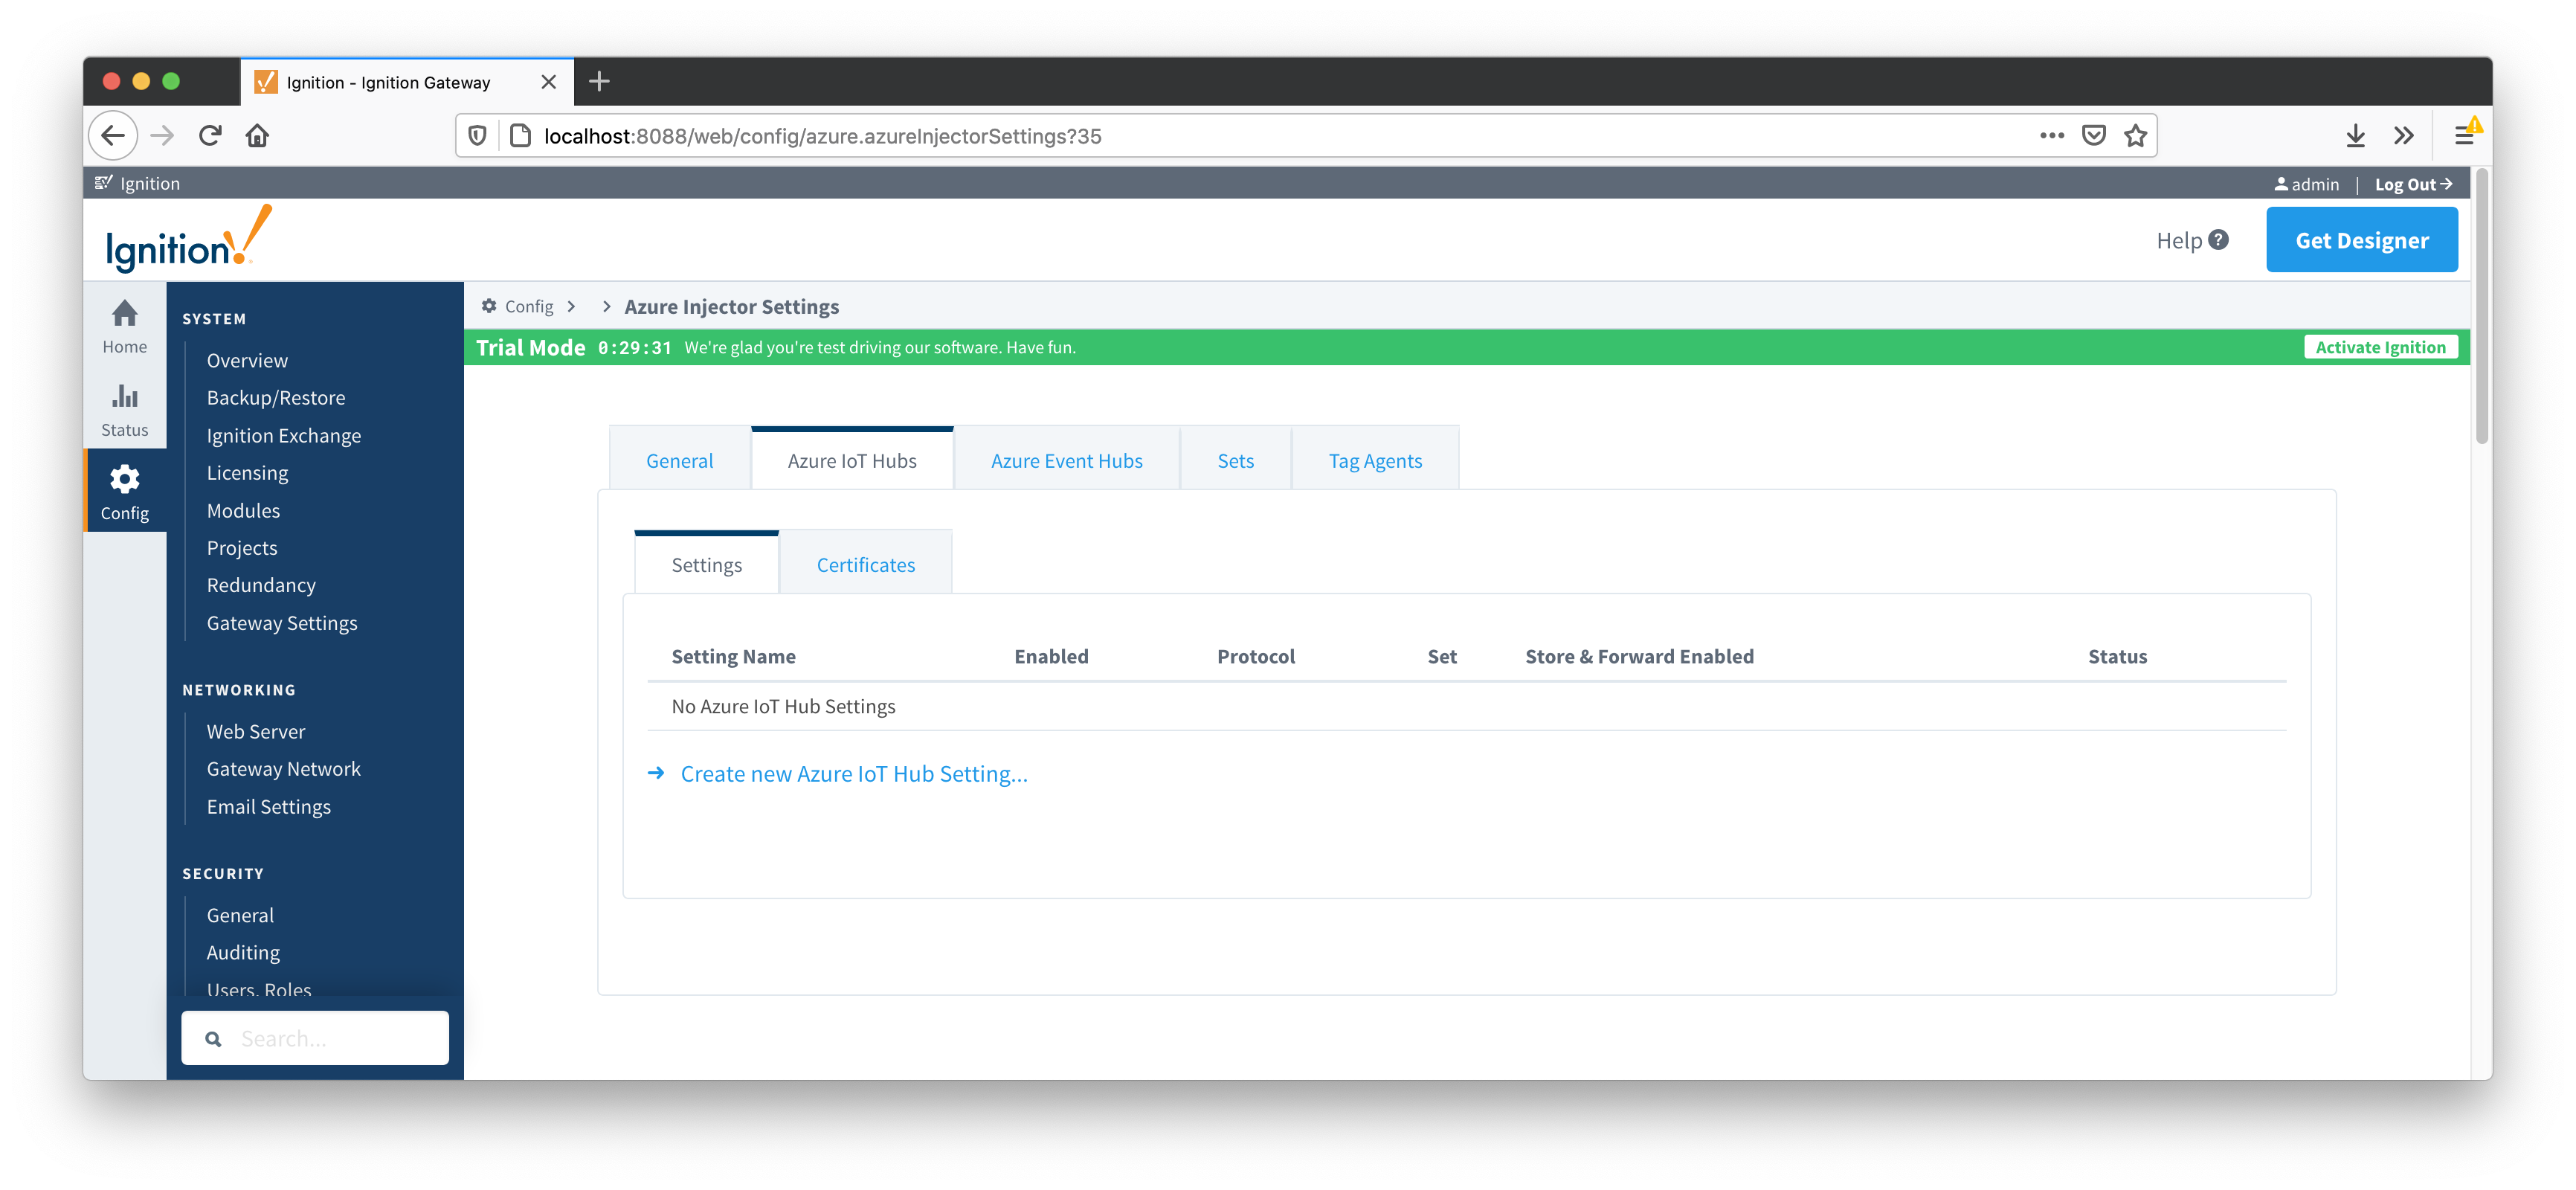The height and width of the screenshot is (1190, 2576).
Task: Focus the sidebar Search field
Action: click(x=330, y=1039)
